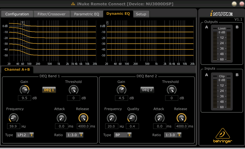Click Band 1 Ratio stepper arrows

81,135
